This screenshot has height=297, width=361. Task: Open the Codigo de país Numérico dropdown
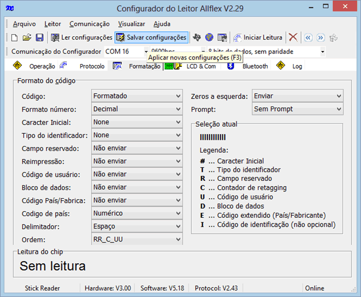point(137,213)
